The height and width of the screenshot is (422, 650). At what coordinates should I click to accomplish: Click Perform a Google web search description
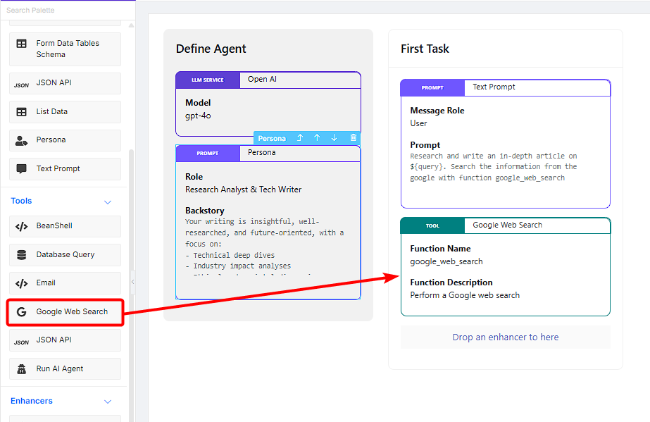click(x=465, y=295)
